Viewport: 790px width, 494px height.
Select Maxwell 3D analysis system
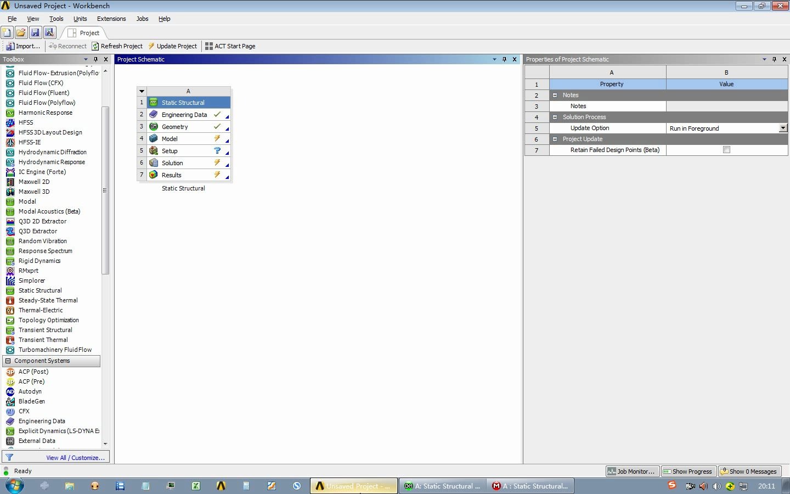coord(34,192)
